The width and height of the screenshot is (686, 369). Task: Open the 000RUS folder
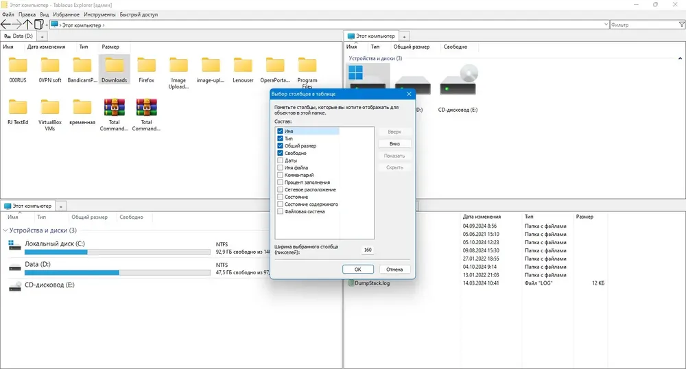18,69
